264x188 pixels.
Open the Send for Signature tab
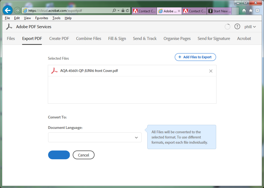point(214,38)
